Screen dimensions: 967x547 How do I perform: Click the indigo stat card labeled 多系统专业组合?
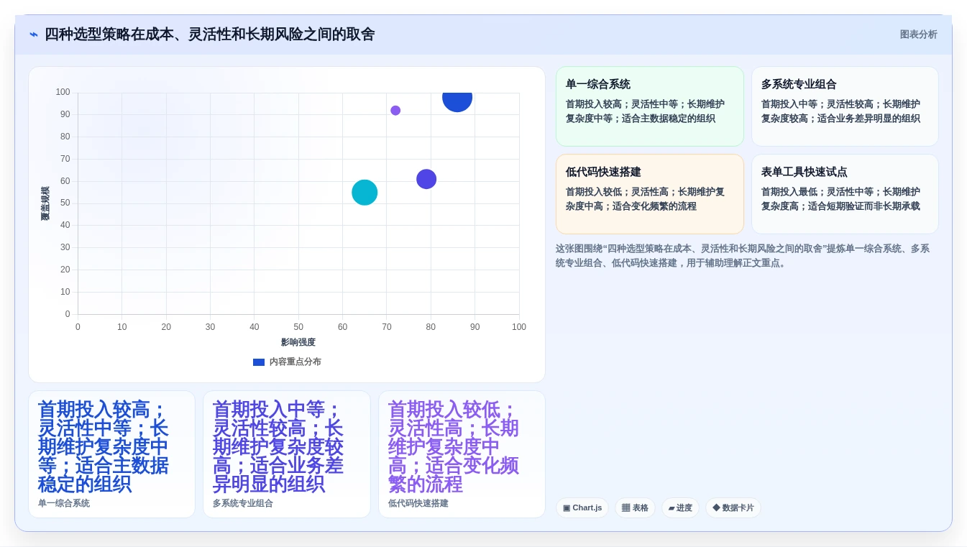287,454
